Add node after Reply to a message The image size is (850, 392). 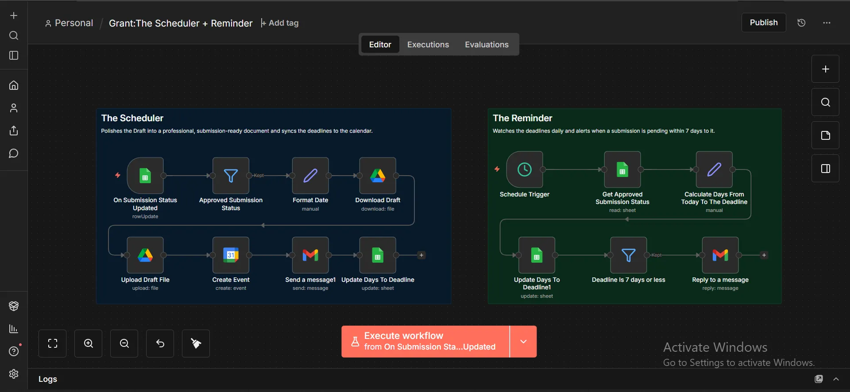point(764,255)
